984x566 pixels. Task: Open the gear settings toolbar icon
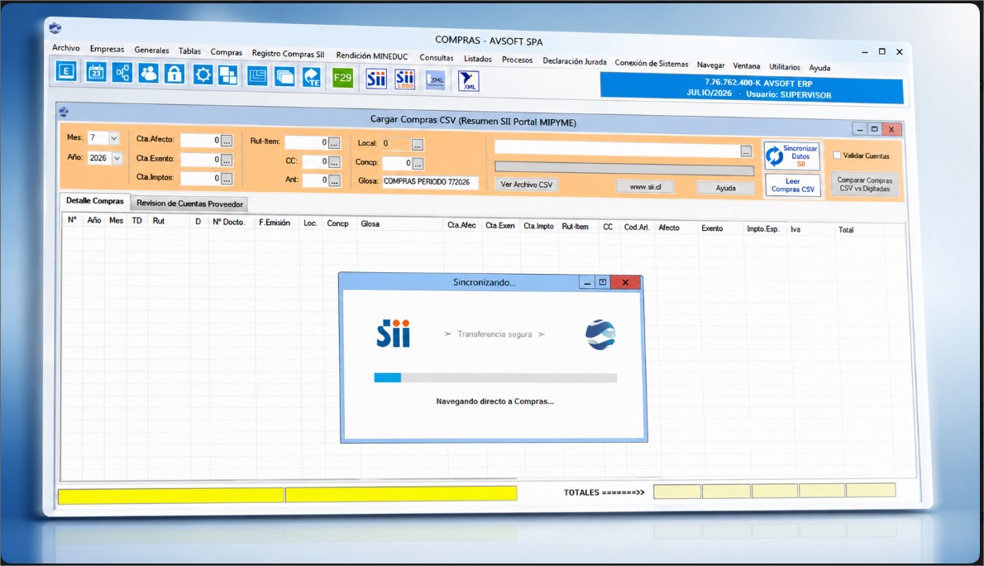pos(202,74)
